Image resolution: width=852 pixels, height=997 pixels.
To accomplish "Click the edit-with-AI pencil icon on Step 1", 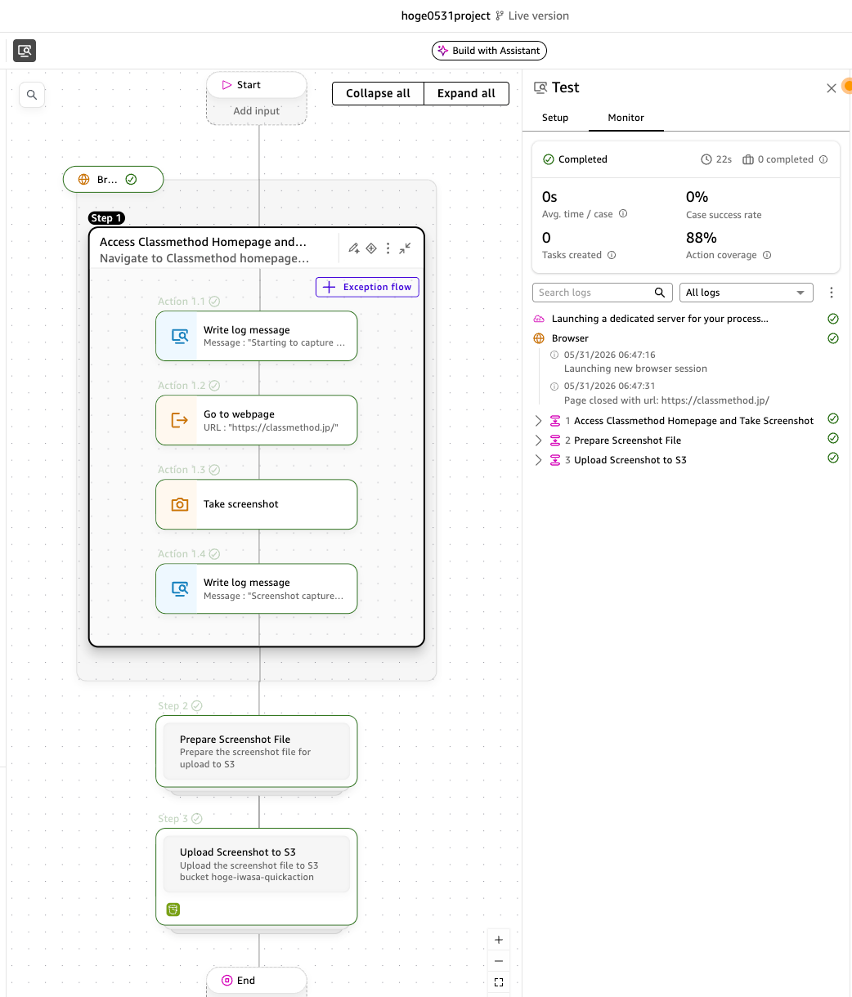I will click(x=354, y=248).
